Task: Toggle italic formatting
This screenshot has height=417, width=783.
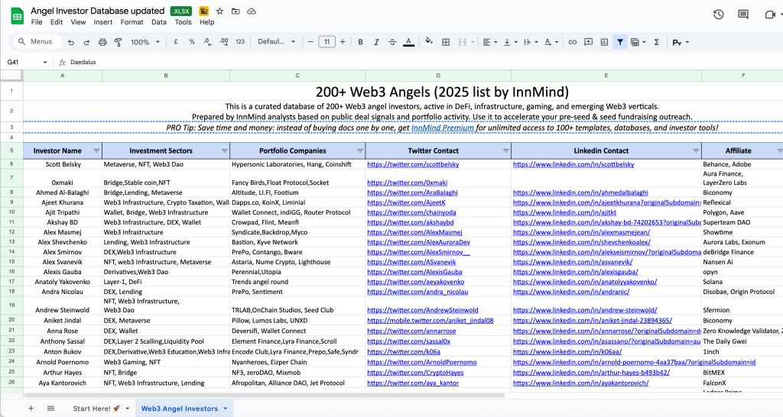Action: pyautogui.click(x=376, y=42)
